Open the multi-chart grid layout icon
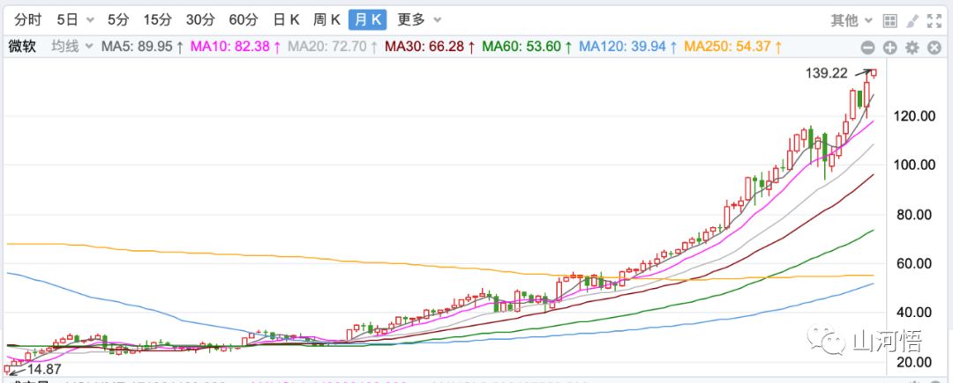 (x=890, y=19)
